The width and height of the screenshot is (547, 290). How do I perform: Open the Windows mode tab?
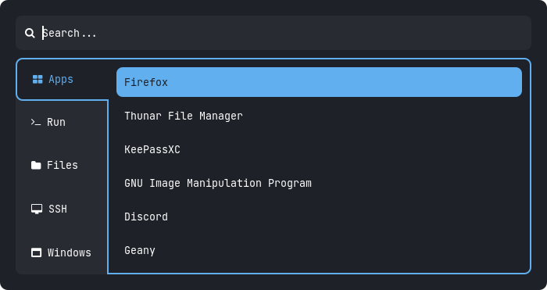pyautogui.click(x=62, y=252)
